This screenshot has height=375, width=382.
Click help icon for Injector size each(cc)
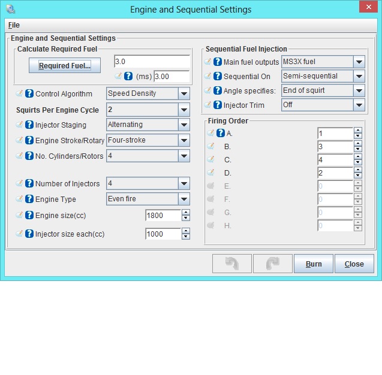point(29,234)
